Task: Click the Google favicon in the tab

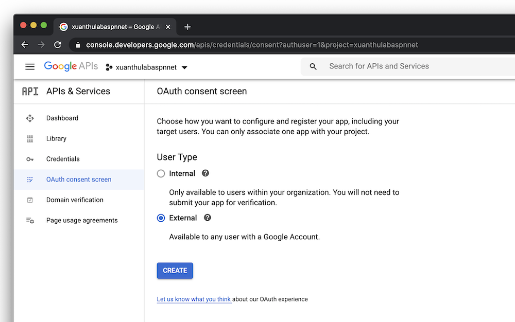Action: click(64, 27)
